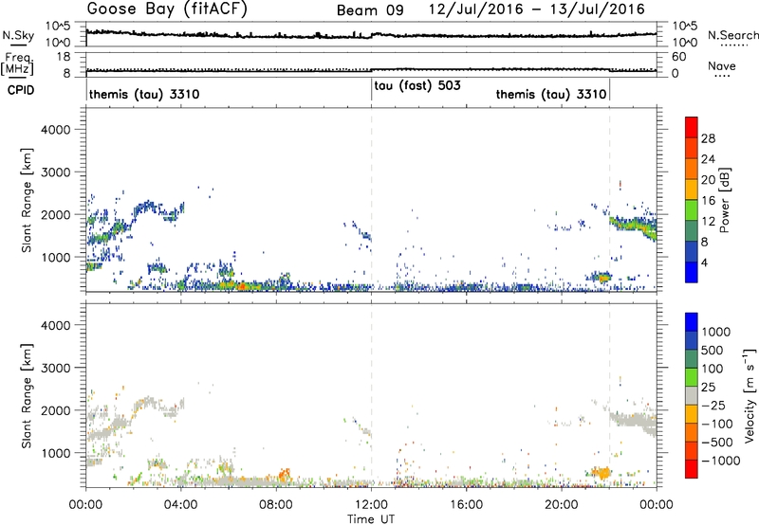Click the '12:00' time axis label
Image resolution: width=759 pixels, height=525 pixels.
pos(371,505)
